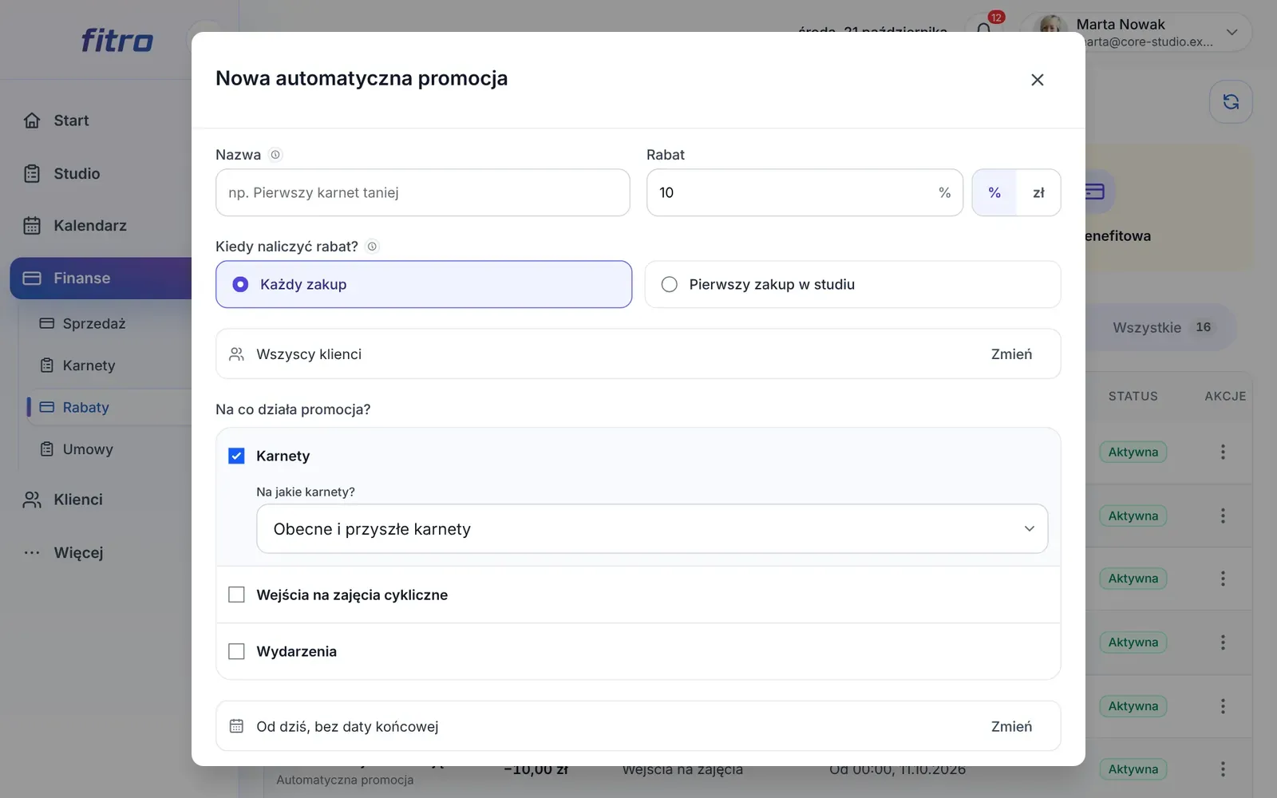Expand the Więcej sidebar menu

coord(78,553)
